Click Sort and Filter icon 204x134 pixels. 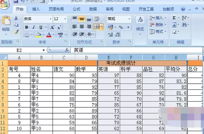click(184, 18)
